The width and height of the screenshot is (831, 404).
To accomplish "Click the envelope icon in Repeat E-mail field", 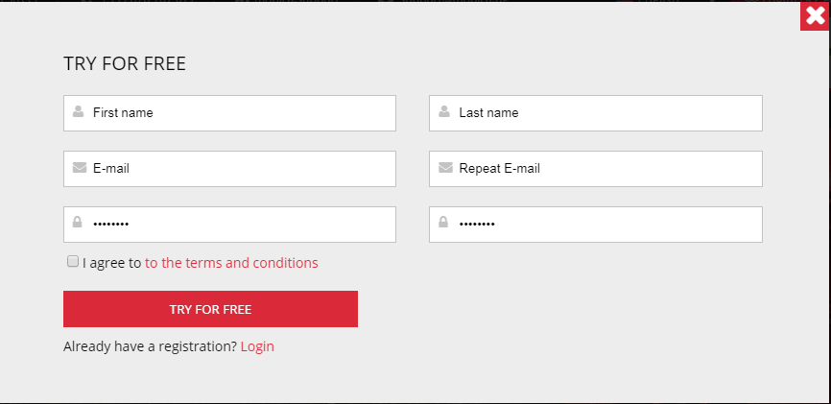I will click(x=445, y=168).
